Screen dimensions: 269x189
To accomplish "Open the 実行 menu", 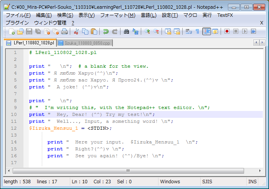I will (x=207, y=15).
